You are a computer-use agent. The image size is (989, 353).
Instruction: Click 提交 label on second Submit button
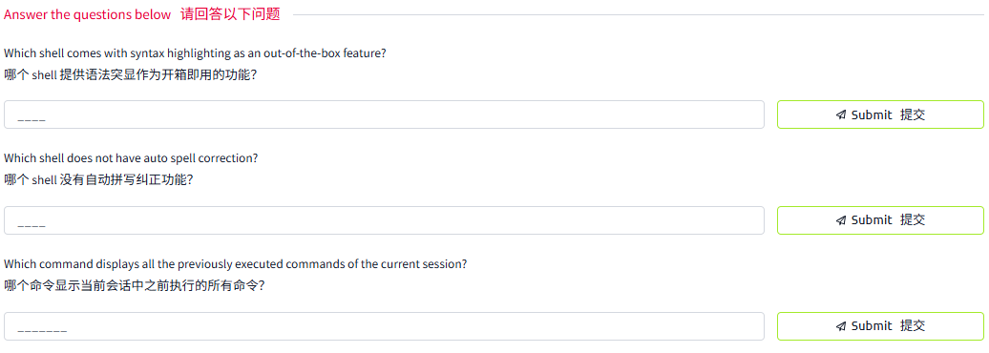[x=913, y=220]
